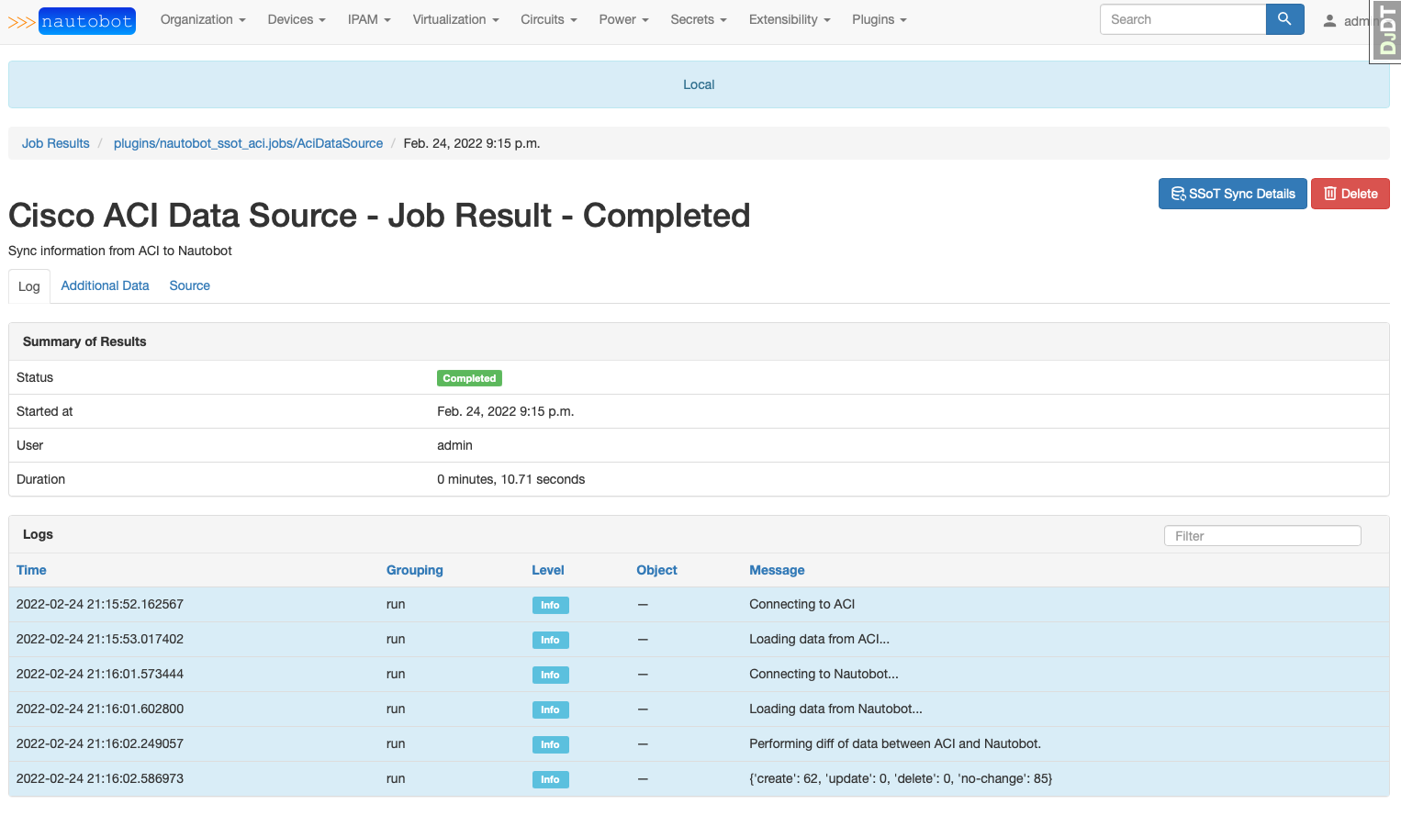Click Info badge for Performing diff row
This screenshot has height=838, width=1401.
pos(550,744)
